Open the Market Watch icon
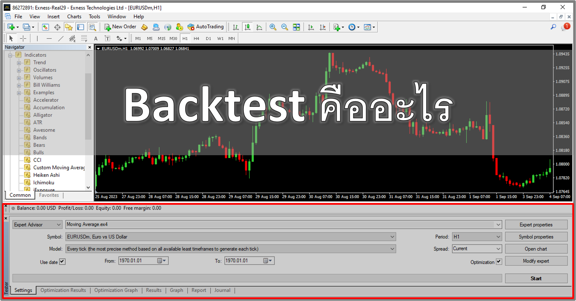576x301 pixels. (45, 27)
